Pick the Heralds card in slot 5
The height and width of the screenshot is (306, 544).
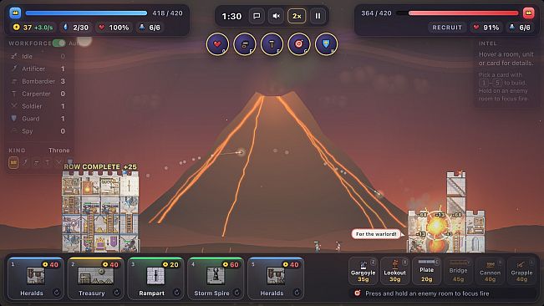tap(276, 278)
